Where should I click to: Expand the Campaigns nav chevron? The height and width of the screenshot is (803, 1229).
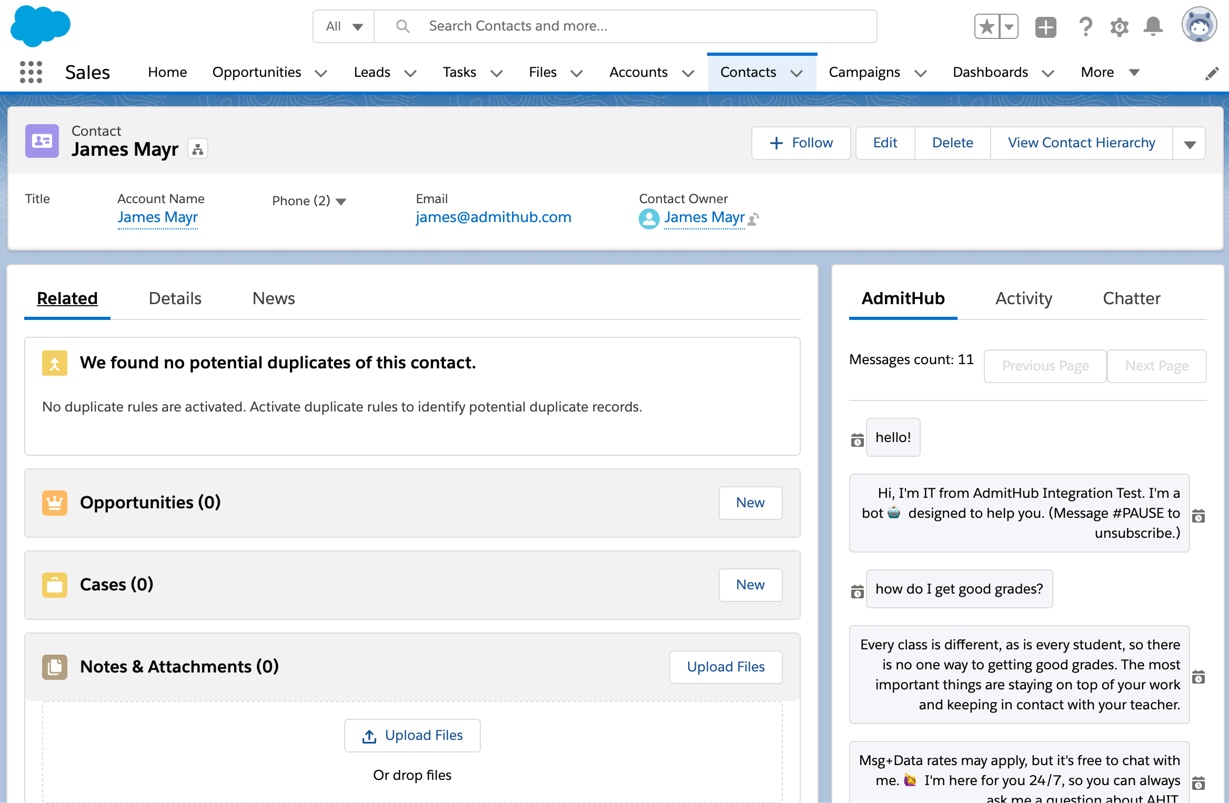(x=921, y=73)
